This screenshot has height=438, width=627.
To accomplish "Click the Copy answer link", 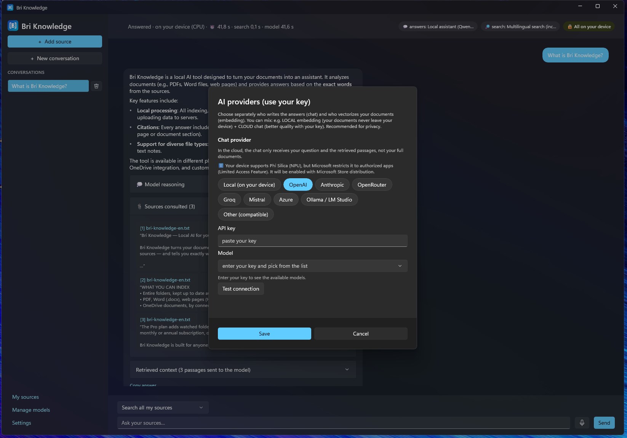I will 143,385.
